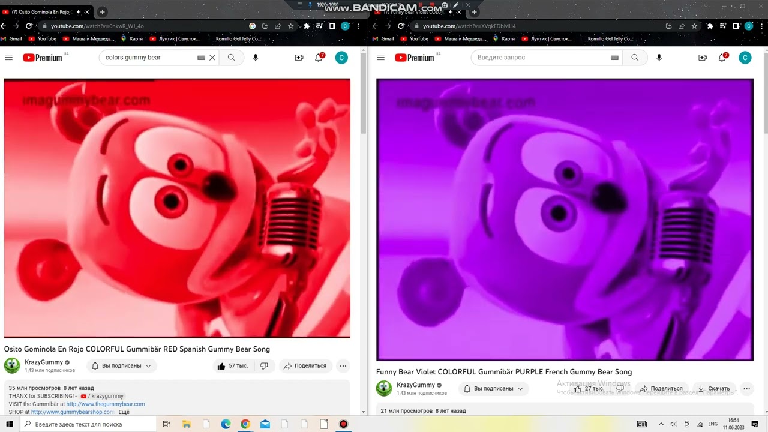Open KrazyGummy channel name under red video
The height and width of the screenshot is (432, 768).
pos(44,362)
